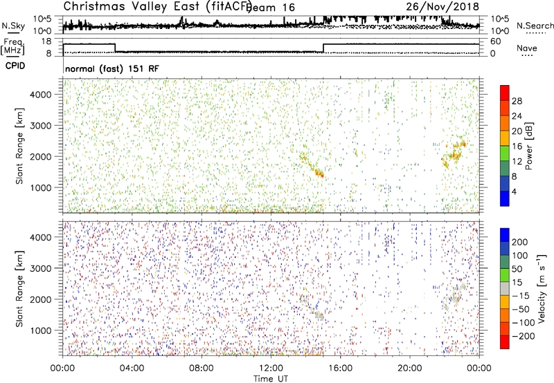Click 'Slant Range [km]' label of velocity panel
Screen dimensions: 554x383
[x=19, y=289]
